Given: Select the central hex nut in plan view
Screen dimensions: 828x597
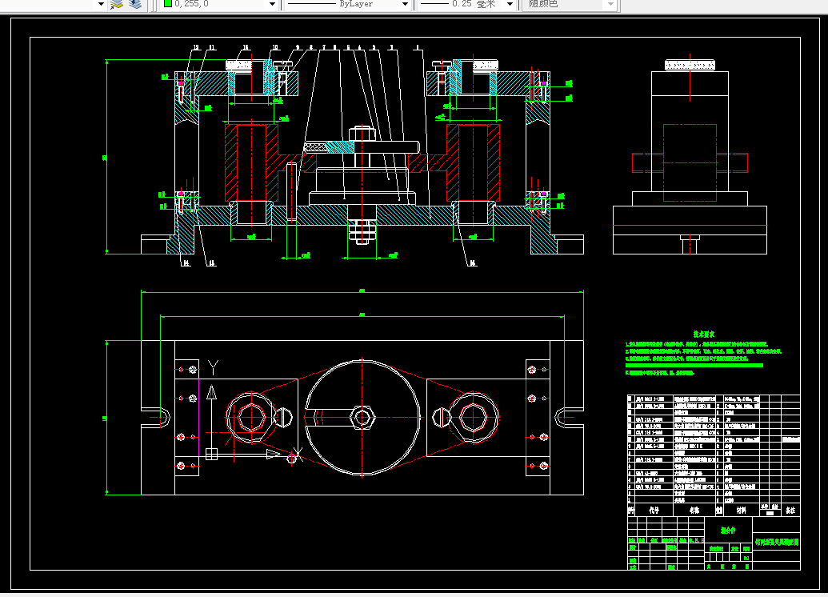Looking at the screenshot, I should 362,418.
